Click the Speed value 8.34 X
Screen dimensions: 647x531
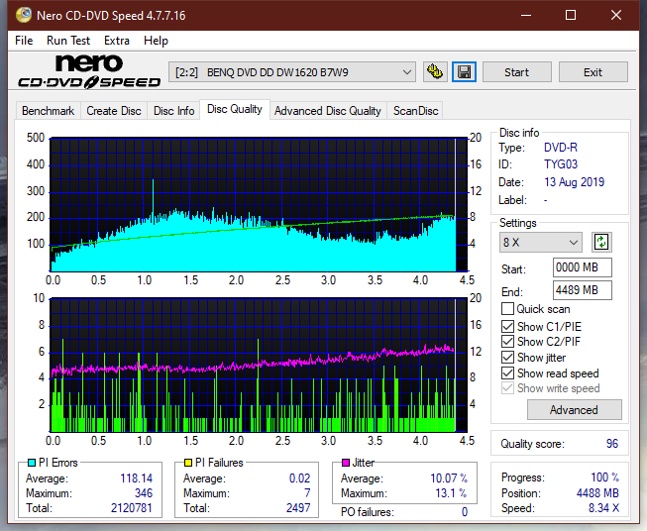pyautogui.click(x=603, y=508)
